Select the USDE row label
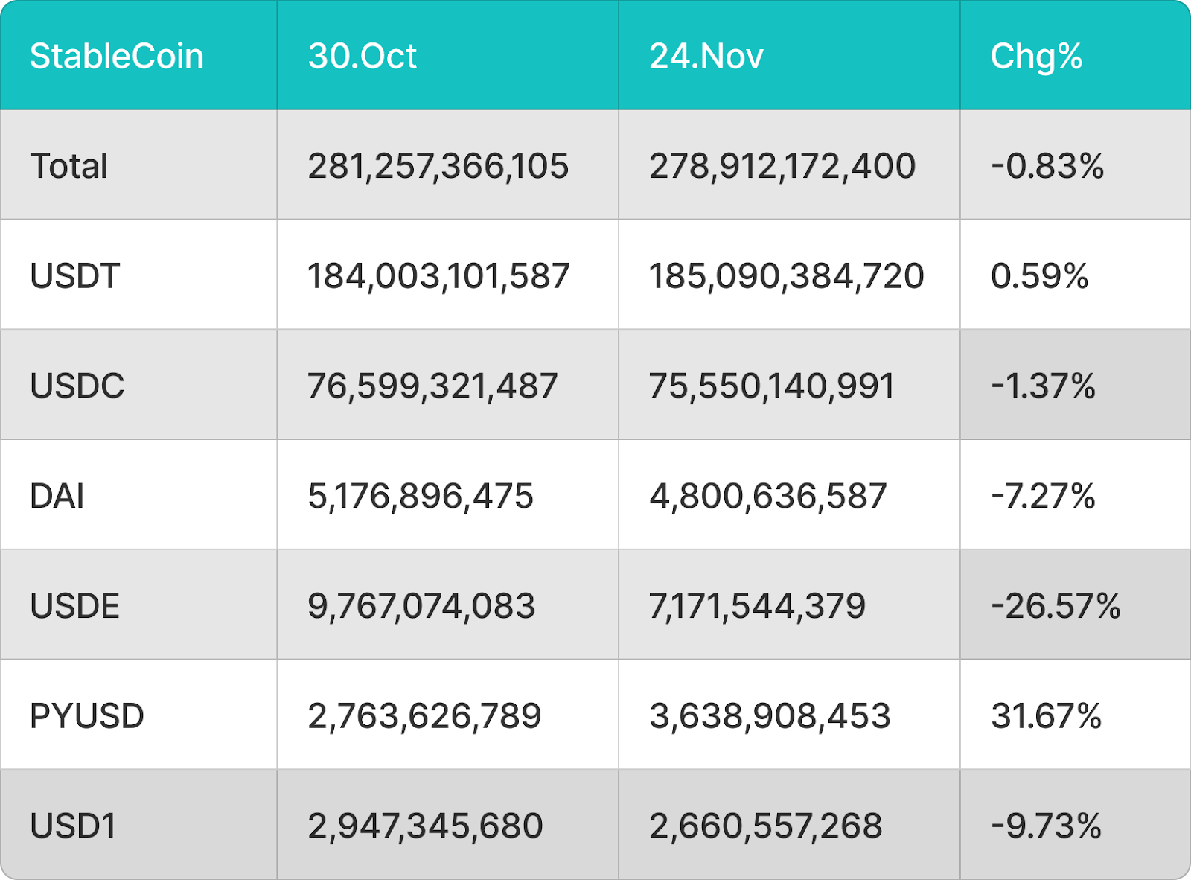 tap(74, 606)
